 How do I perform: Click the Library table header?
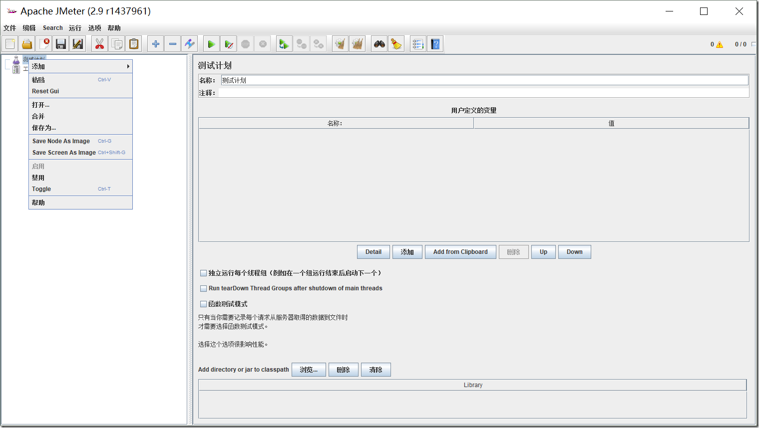tap(472, 385)
